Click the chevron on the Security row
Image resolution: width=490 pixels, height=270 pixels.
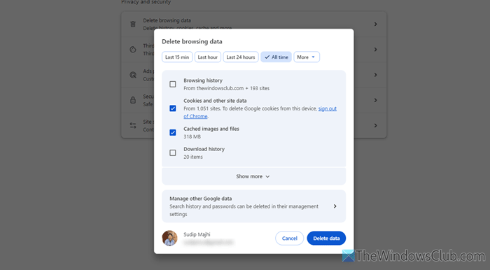click(375, 100)
